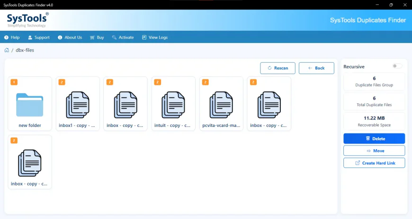Select the 'intuit - copy' duplicate file icon
The width and height of the screenshot is (412, 219).
(x=173, y=105)
